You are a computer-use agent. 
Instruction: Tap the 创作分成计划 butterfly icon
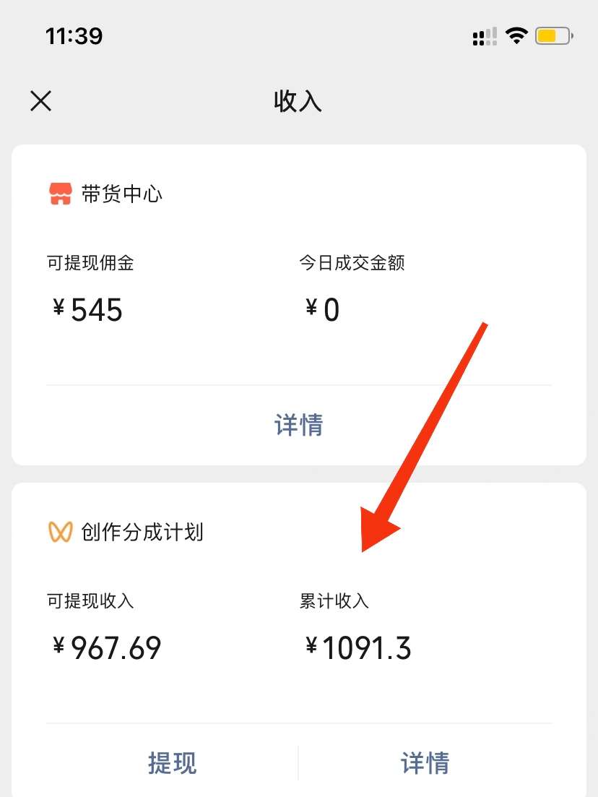coord(61,532)
